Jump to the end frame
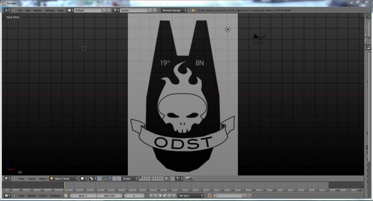373x201 pixels. click(174, 196)
